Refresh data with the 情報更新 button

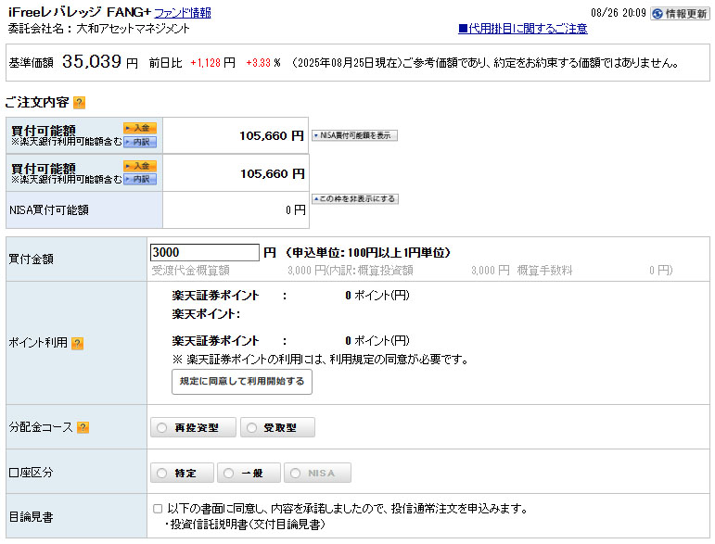(x=680, y=13)
